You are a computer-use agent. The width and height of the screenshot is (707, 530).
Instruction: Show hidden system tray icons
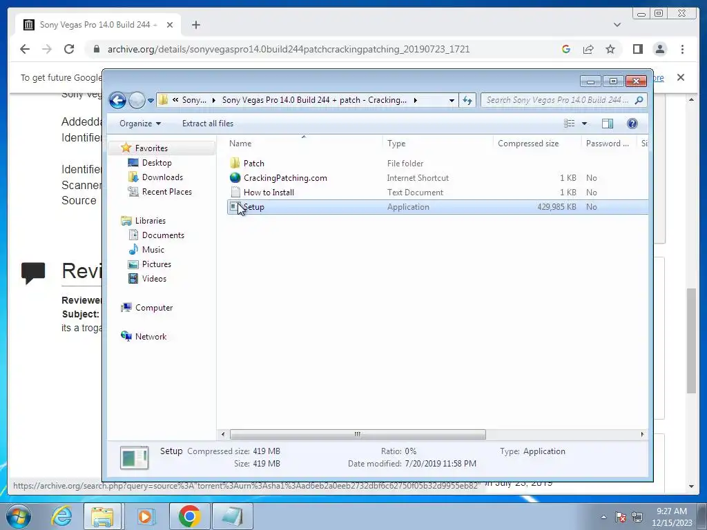(x=603, y=517)
